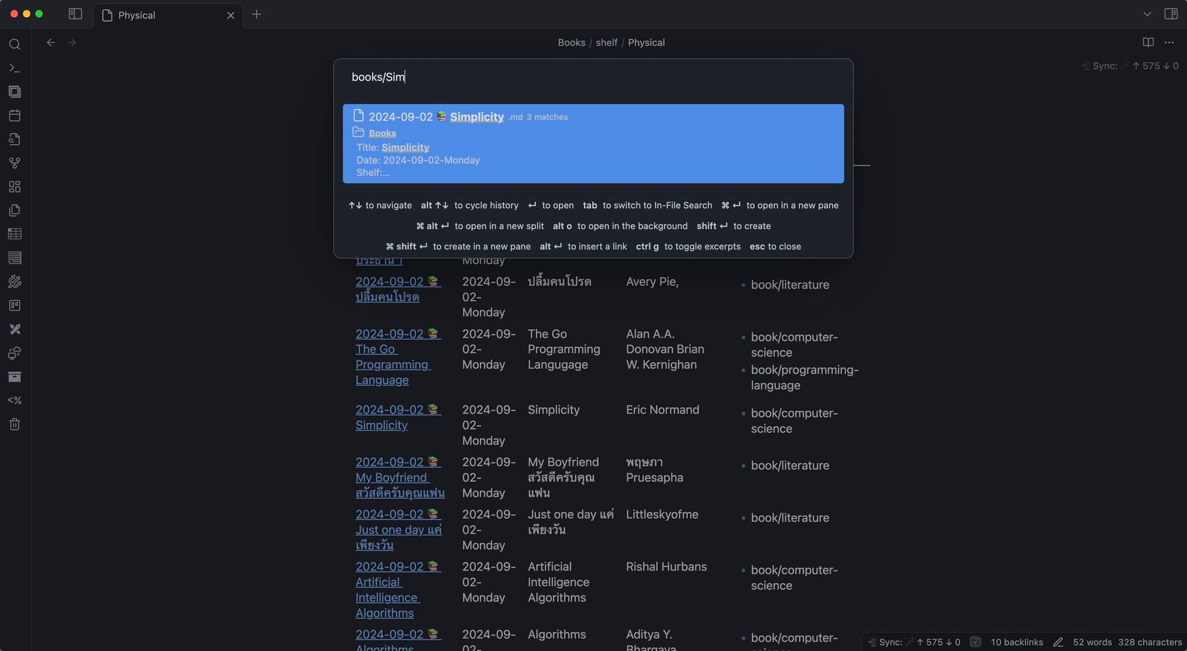Click the copy documents templates icon
The height and width of the screenshot is (651, 1187).
tap(15, 210)
